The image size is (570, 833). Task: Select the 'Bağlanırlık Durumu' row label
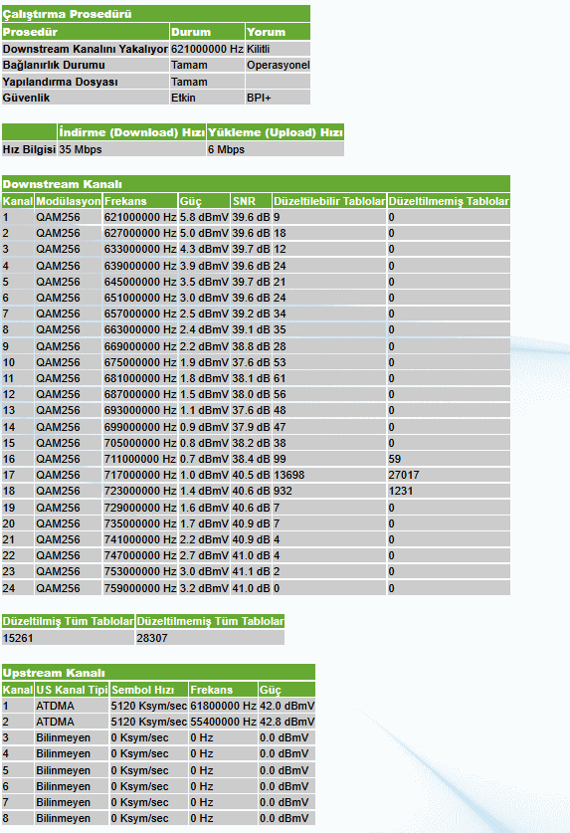click(85, 65)
